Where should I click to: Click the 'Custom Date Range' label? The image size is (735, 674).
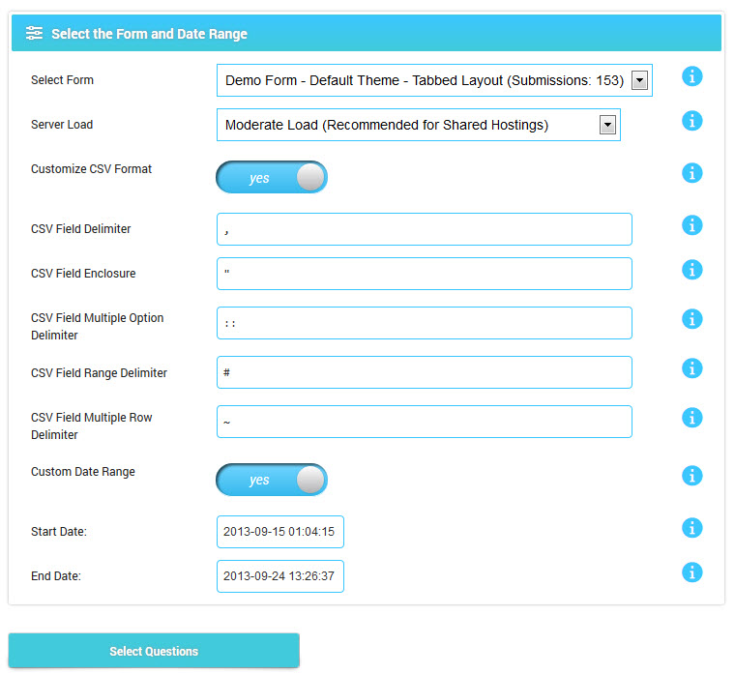coord(83,472)
